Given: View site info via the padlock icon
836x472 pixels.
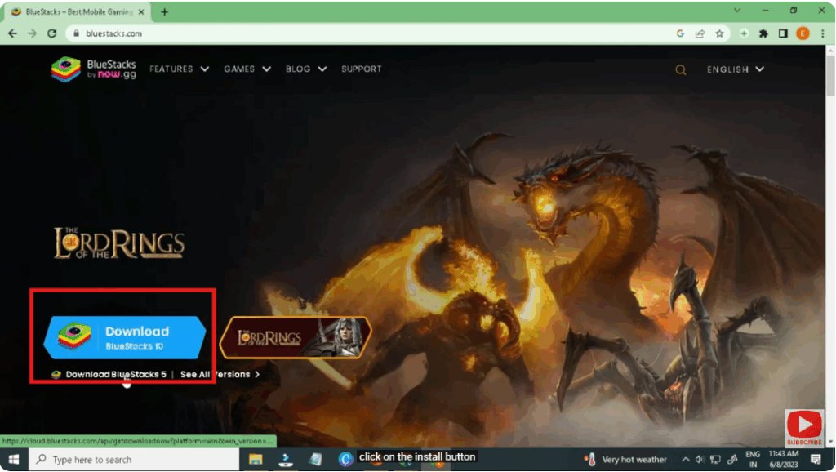Looking at the screenshot, I should tap(77, 34).
